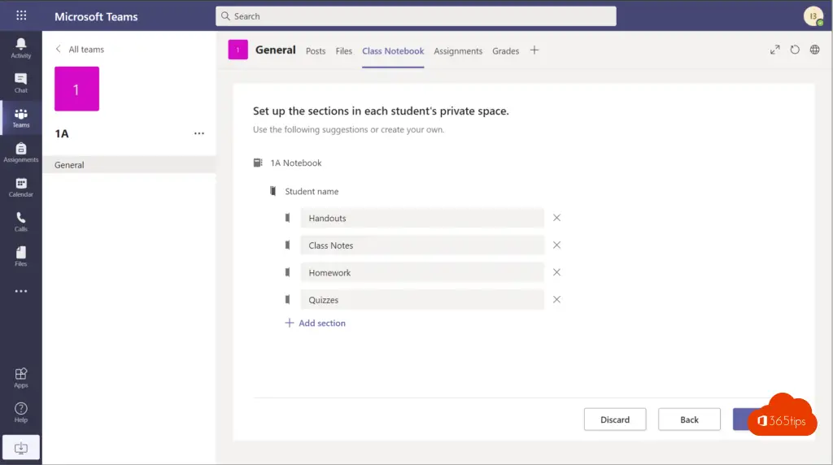Image resolution: width=833 pixels, height=465 pixels.
Task: Remove the Class Notes section
Action: (556, 245)
